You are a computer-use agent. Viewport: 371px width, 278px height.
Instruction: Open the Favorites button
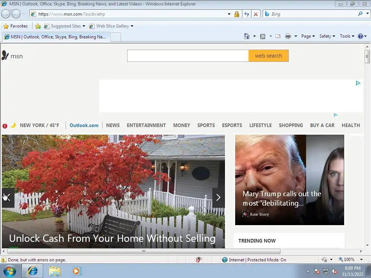(16, 26)
